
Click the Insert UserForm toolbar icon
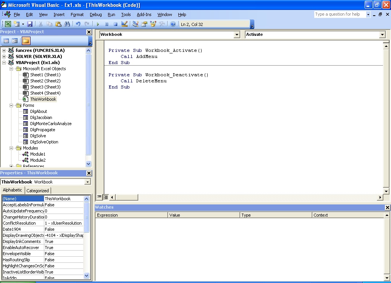pos(17,24)
